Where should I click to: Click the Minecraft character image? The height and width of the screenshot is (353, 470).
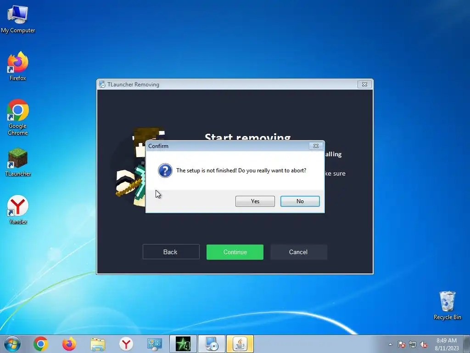pyautogui.click(x=131, y=166)
